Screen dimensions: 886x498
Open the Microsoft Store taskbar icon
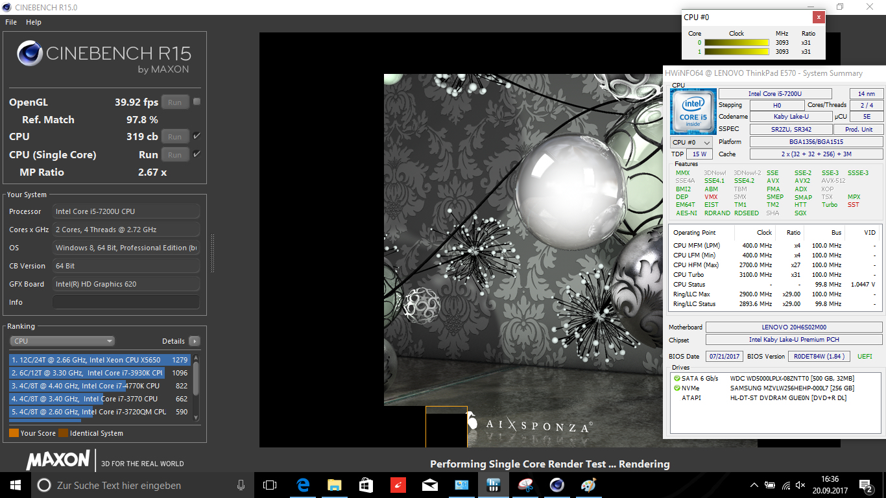coord(366,485)
